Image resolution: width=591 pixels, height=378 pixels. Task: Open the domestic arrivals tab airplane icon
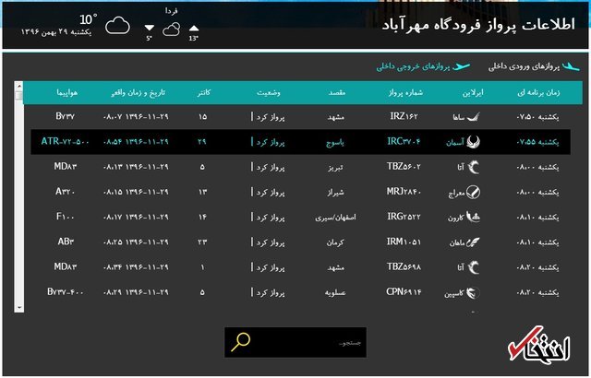tap(571, 67)
